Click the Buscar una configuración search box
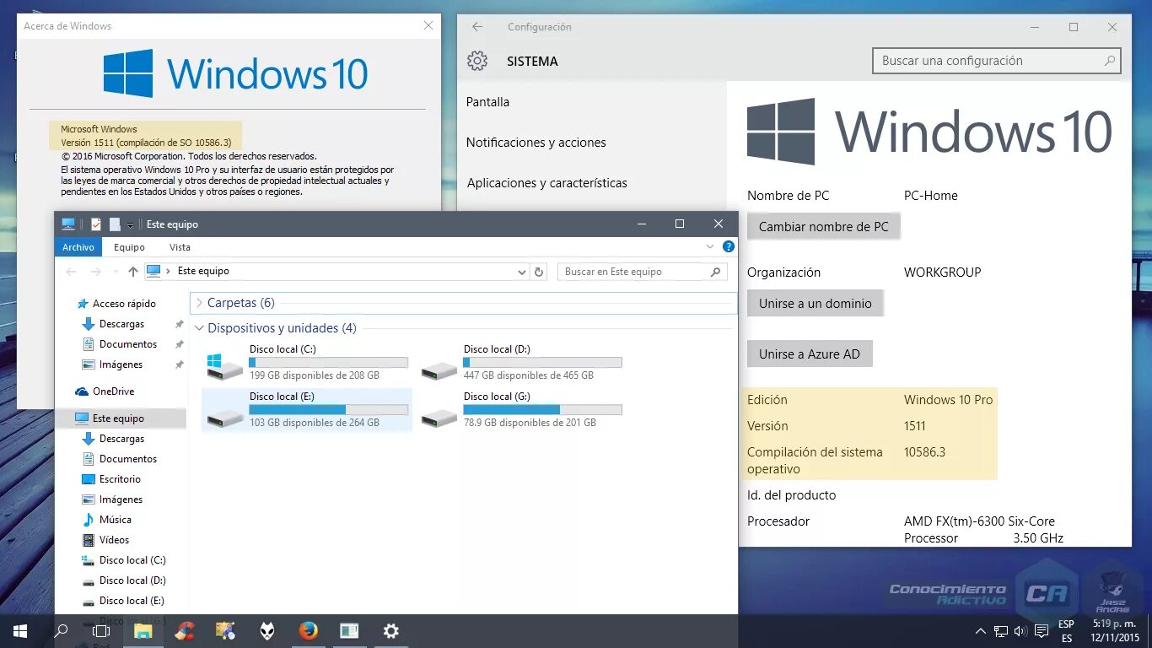This screenshot has width=1152, height=648. tap(997, 61)
